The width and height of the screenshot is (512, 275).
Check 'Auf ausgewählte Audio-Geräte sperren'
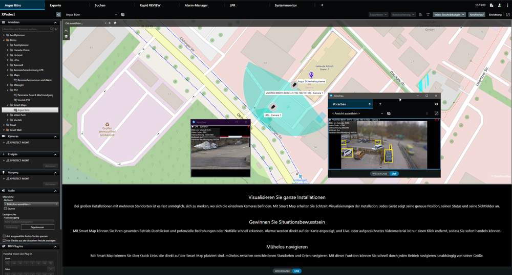coord(4,236)
